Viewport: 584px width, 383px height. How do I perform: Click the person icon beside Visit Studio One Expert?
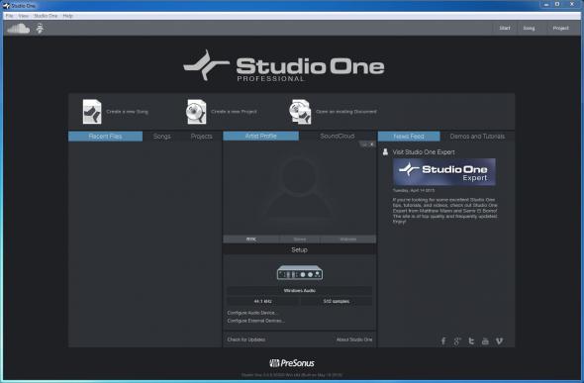(x=385, y=151)
